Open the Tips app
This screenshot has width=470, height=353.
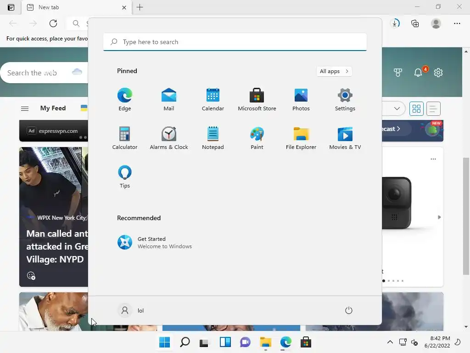coord(125,177)
